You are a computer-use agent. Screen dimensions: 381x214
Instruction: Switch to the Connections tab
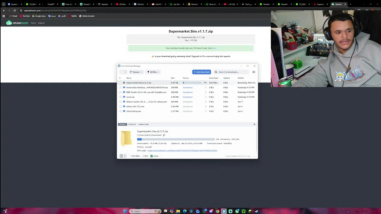(143, 124)
